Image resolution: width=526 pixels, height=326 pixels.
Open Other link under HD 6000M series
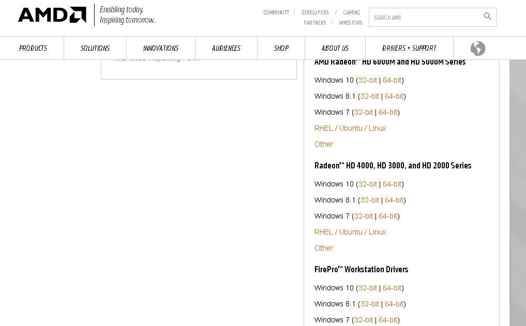pyautogui.click(x=324, y=145)
